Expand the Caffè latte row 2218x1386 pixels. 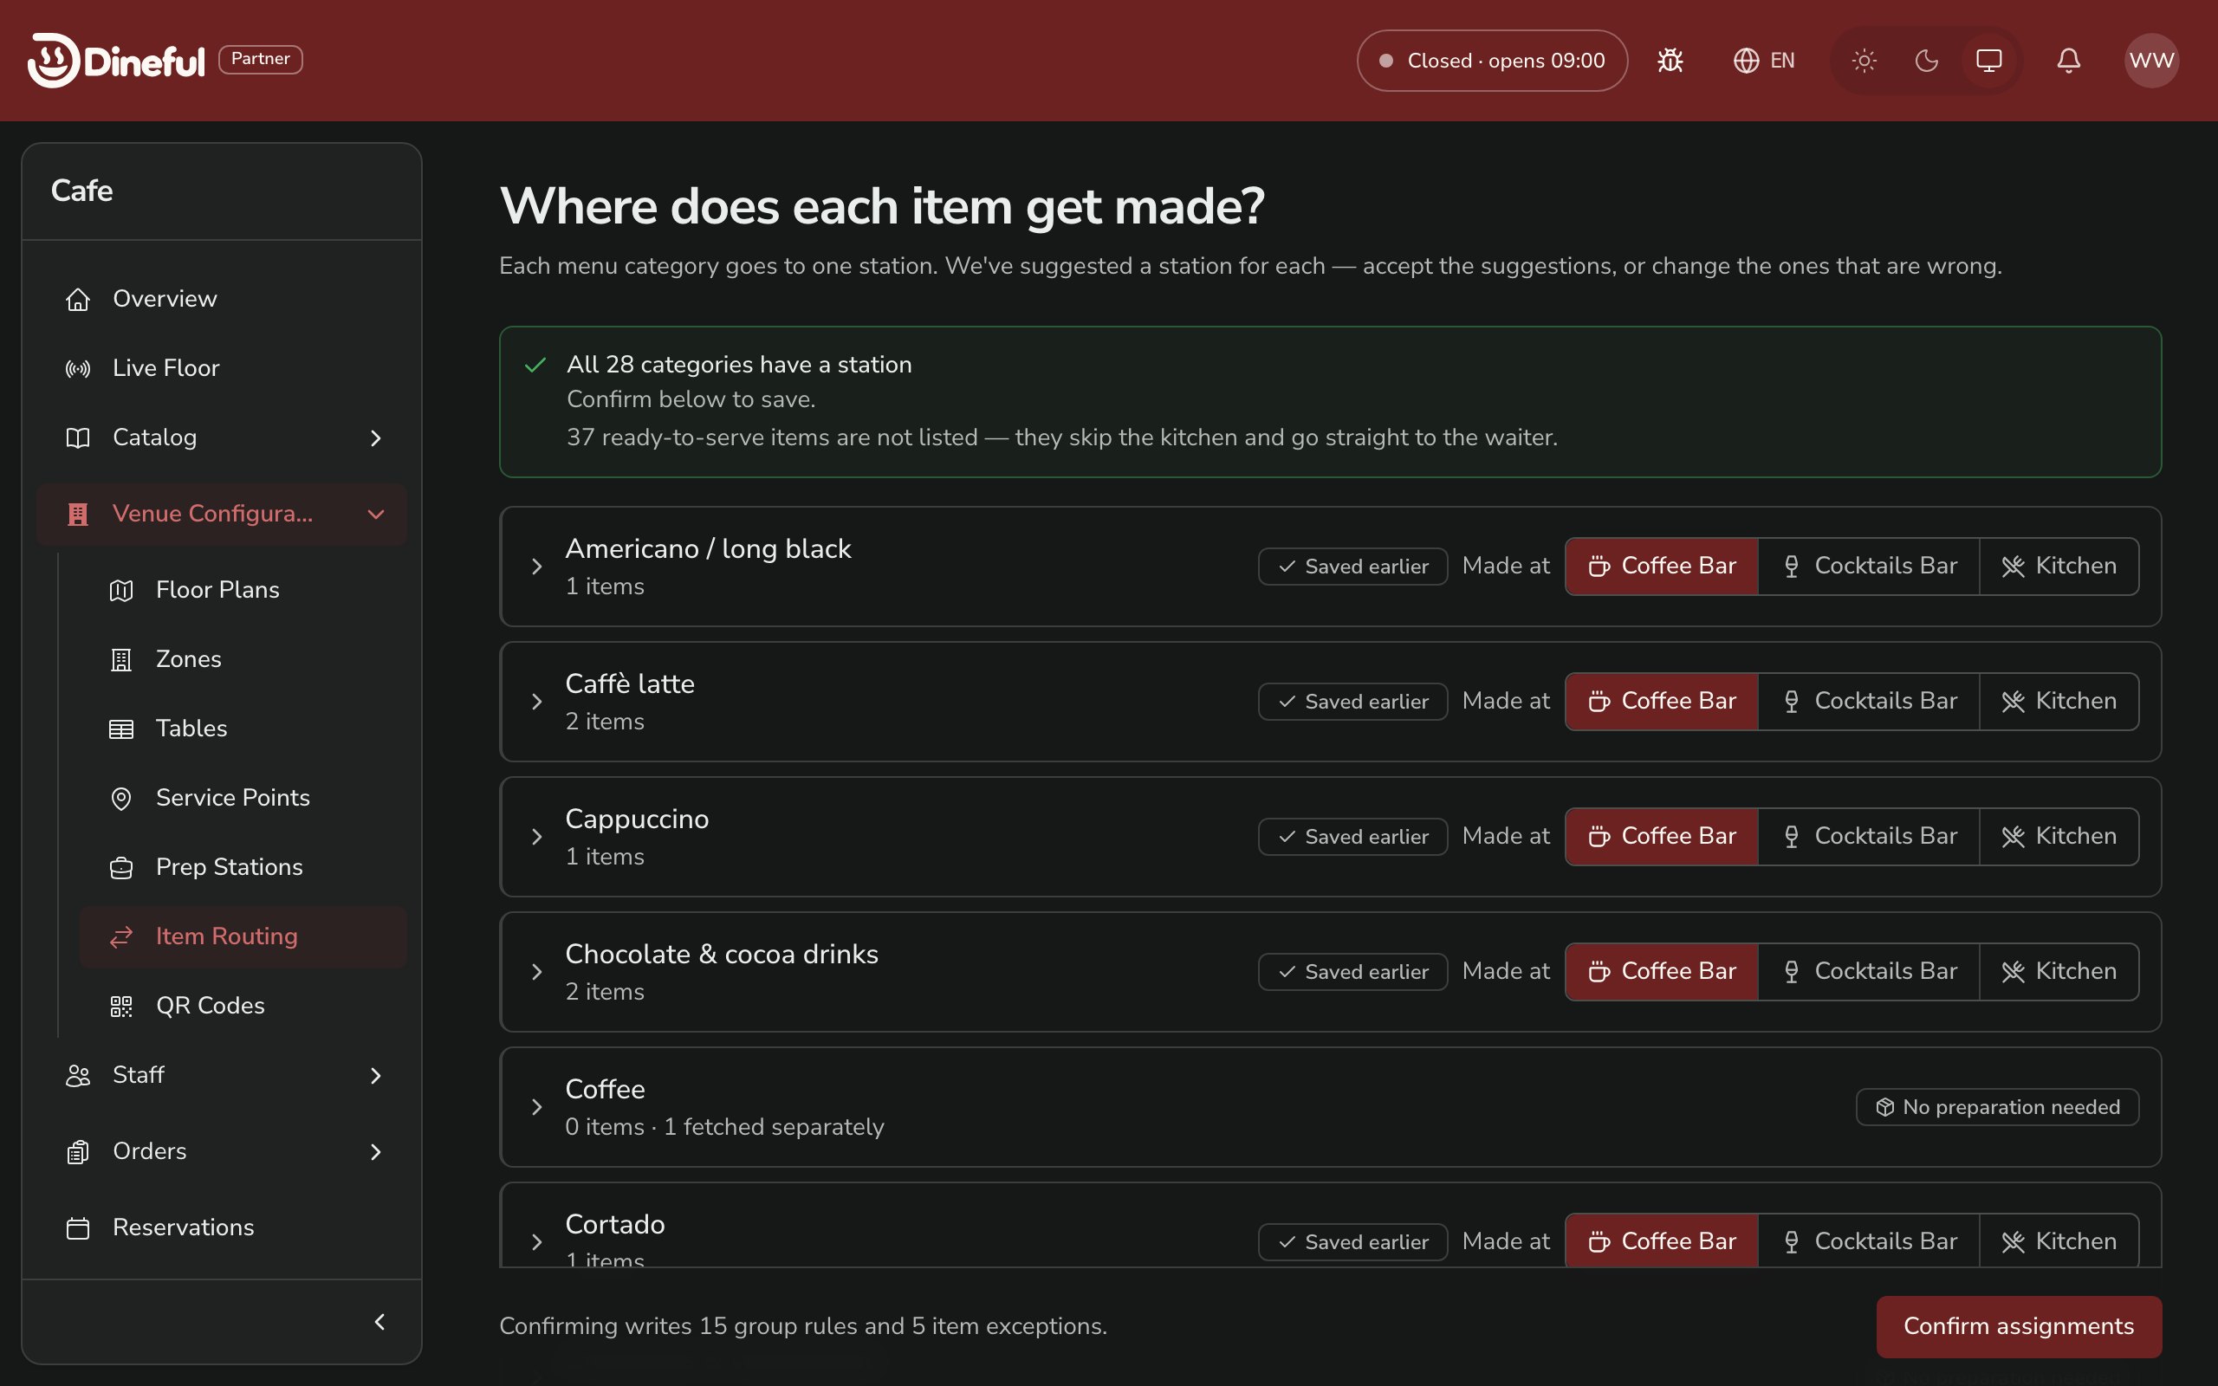pos(537,703)
